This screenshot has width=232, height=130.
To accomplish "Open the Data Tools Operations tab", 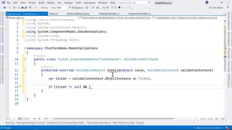I will tap(99, 123).
